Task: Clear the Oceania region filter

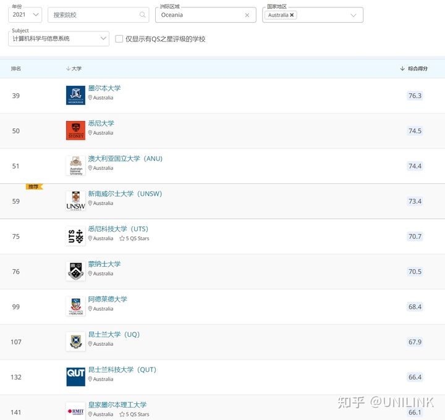Action: [247, 15]
